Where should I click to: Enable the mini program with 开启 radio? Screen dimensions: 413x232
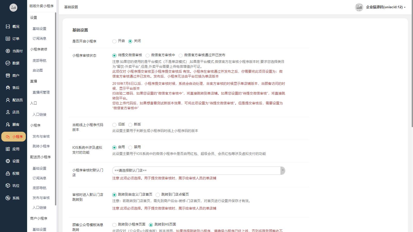pyautogui.click(x=114, y=41)
